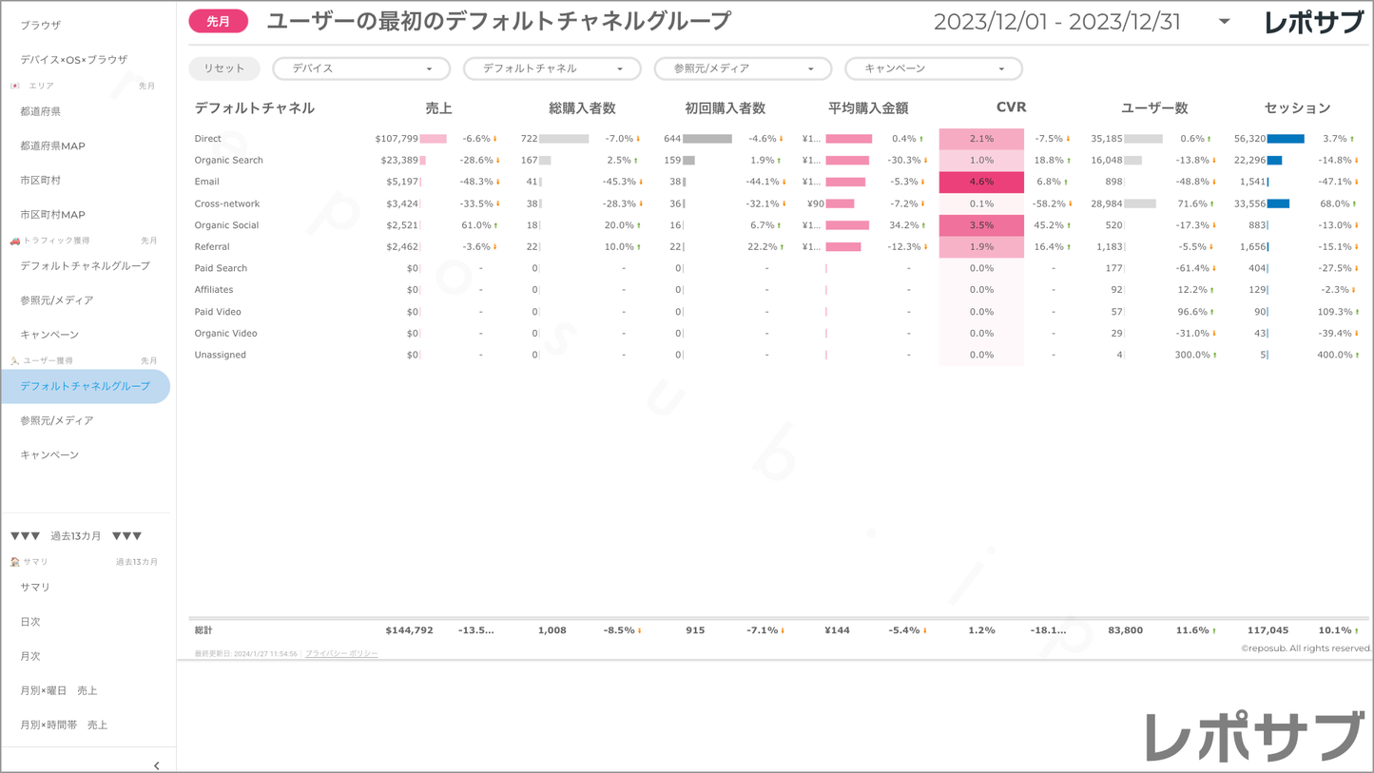
Task: Open the プライバシー ポリシー link
Action: pos(341,654)
